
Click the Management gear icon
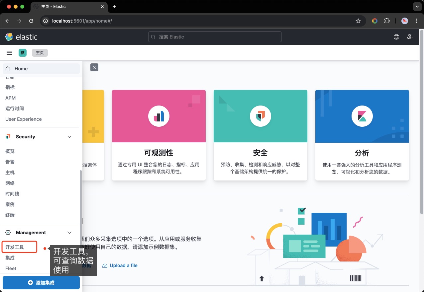7,233
